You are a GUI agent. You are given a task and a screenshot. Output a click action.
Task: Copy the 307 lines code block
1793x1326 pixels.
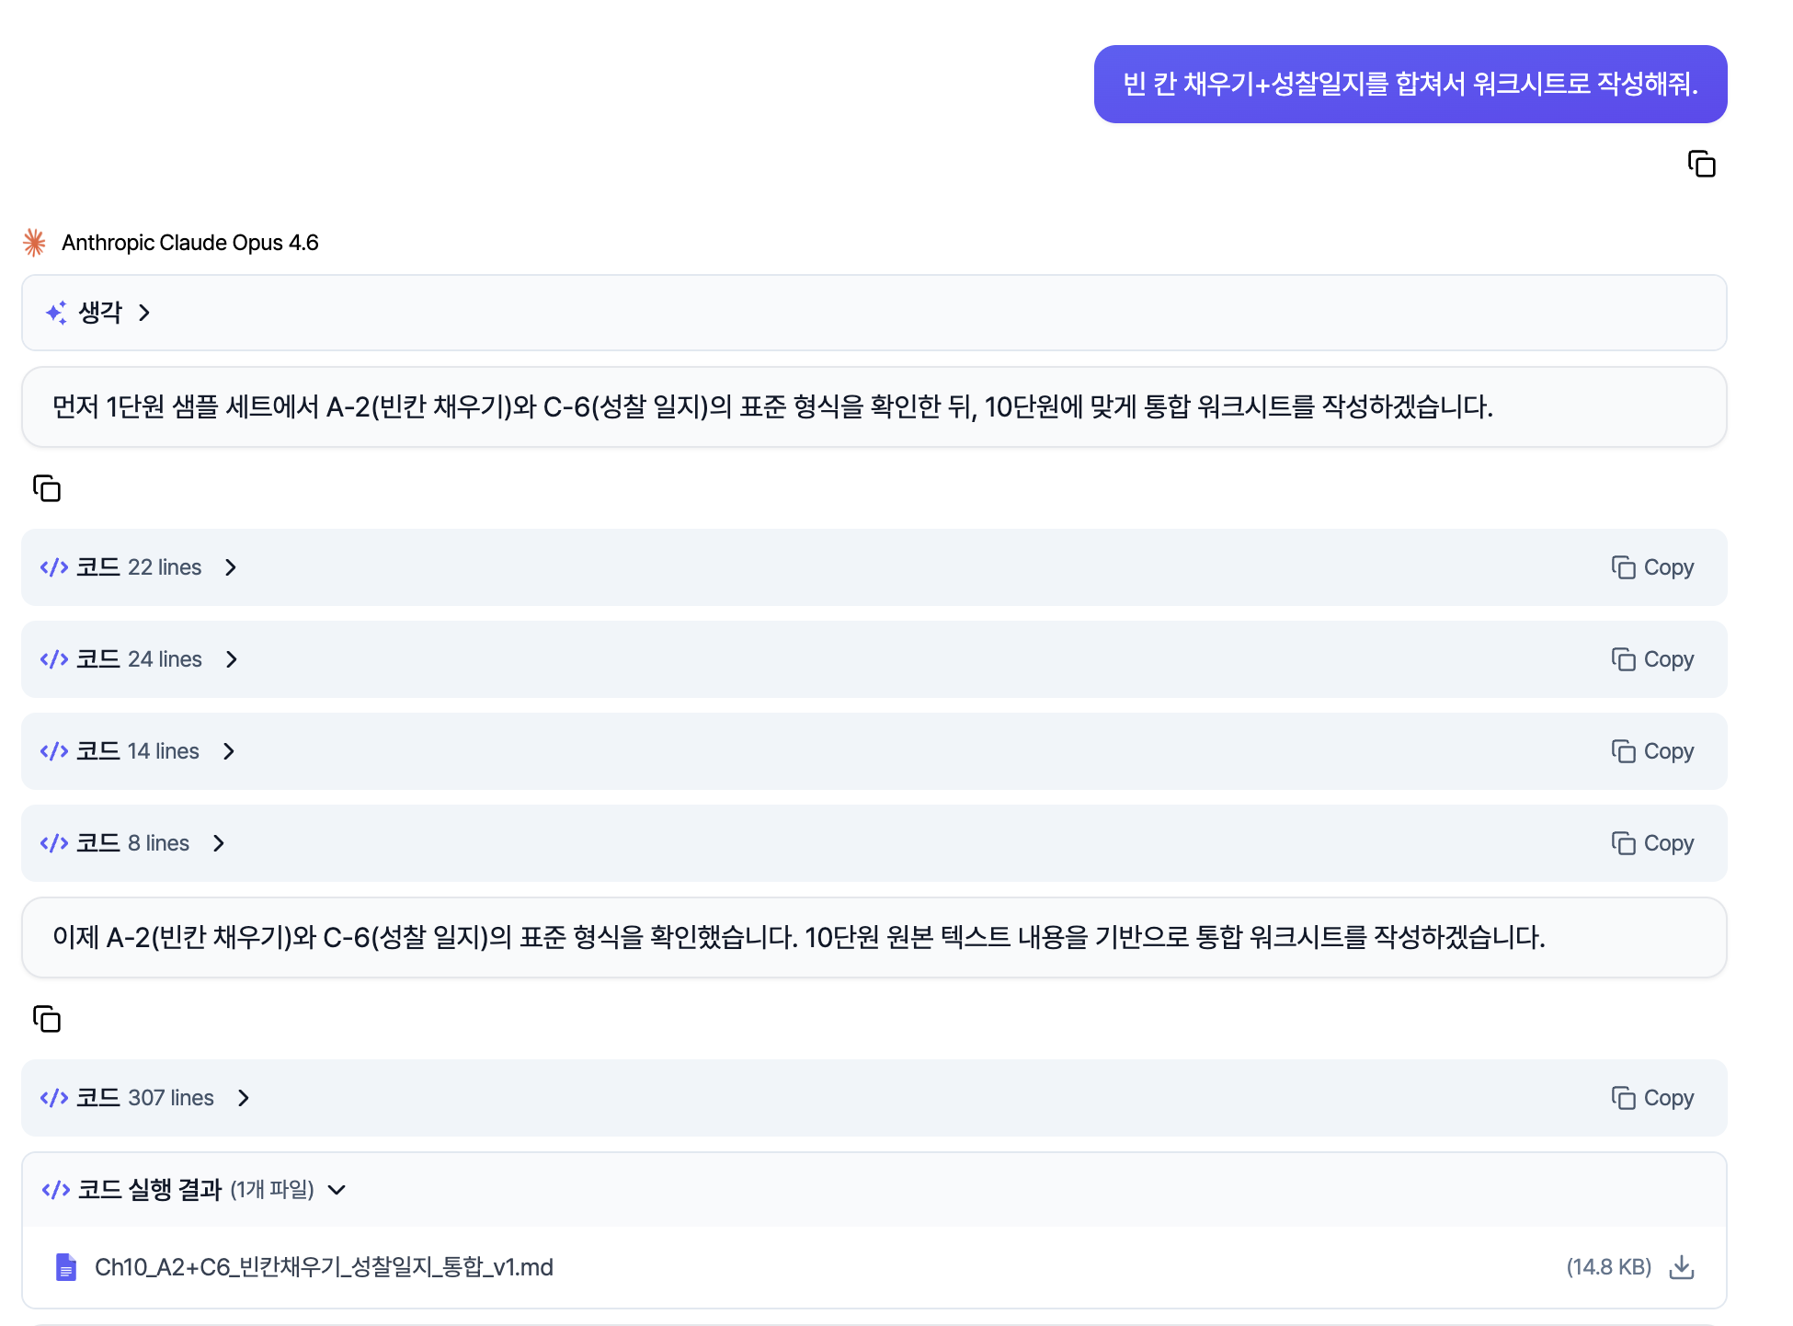(1652, 1098)
